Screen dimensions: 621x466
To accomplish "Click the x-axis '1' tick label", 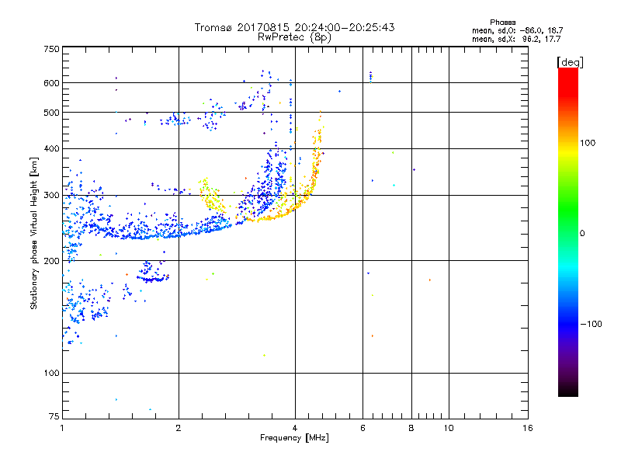I will pyautogui.click(x=62, y=428).
